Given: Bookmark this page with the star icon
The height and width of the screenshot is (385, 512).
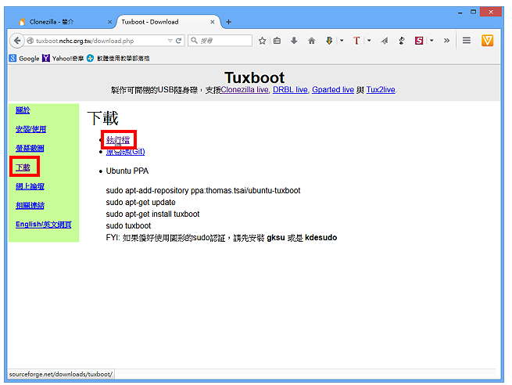Looking at the screenshot, I should [x=262, y=41].
